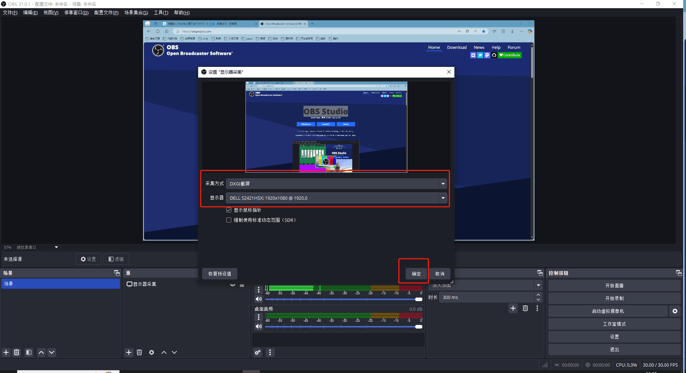Viewport: 686px width, 373px height.
Task: Close the 显示器采集 settings dialog
Action: tap(449, 72)
